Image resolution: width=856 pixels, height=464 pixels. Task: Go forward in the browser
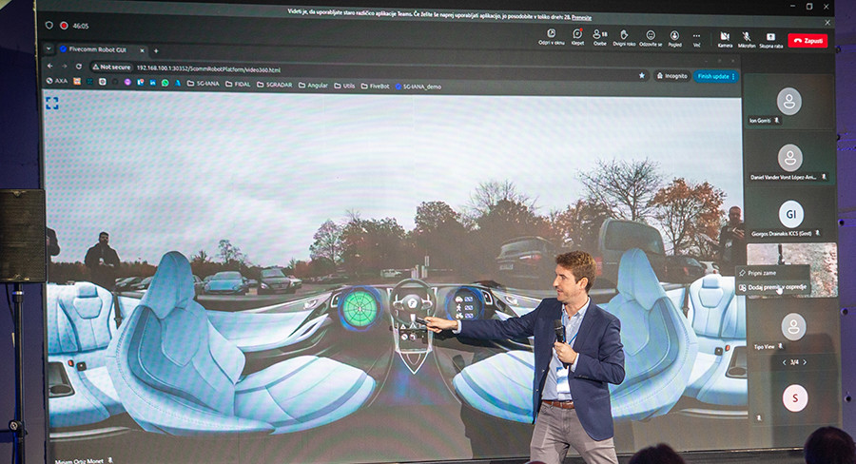65,66
